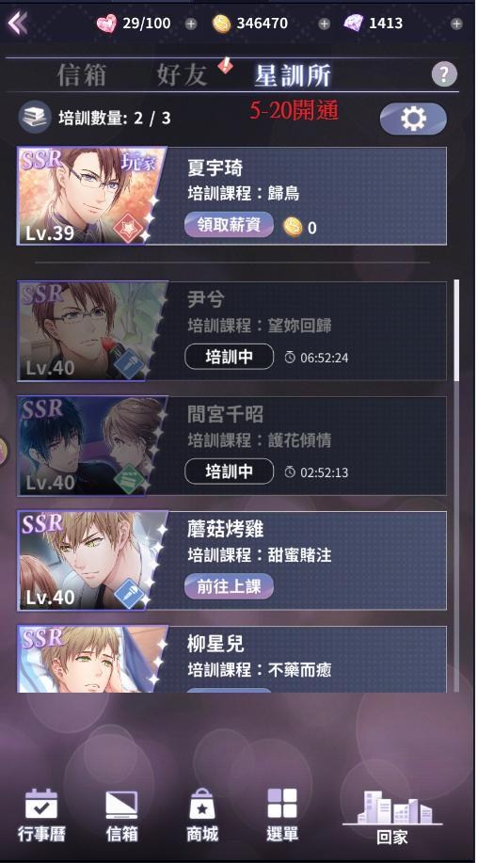
Task: Click the 領取薪資 button
Action: tap(229, 225)
